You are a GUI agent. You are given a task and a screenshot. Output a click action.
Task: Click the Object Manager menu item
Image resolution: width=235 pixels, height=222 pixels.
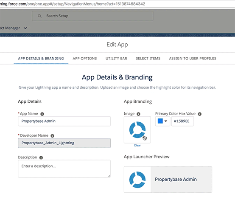tap(10, 28)
